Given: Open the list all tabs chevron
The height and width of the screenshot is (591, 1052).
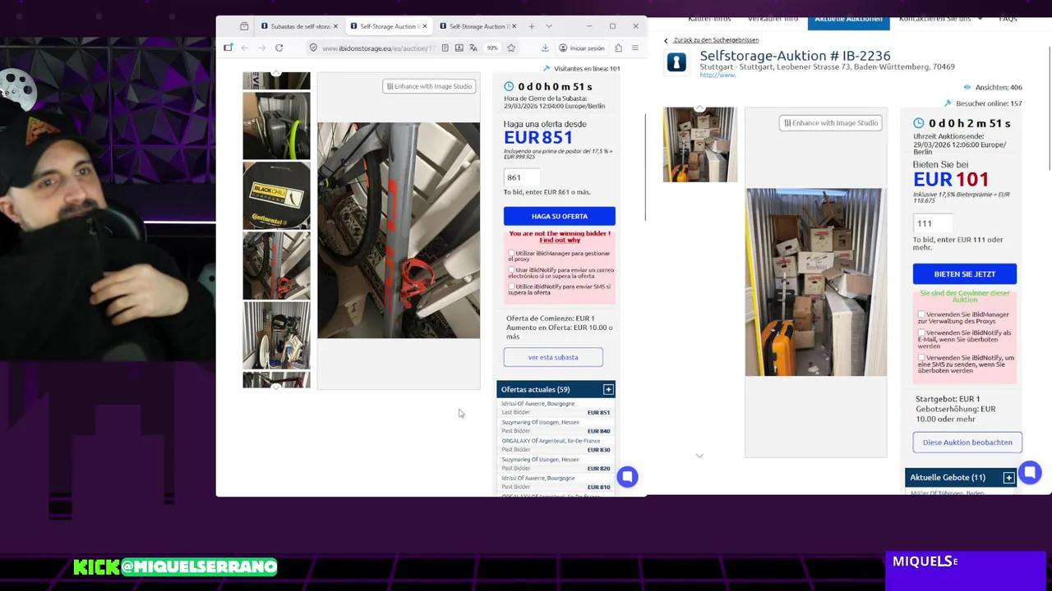Looking at the screenshot, I should tap(549, 26).
